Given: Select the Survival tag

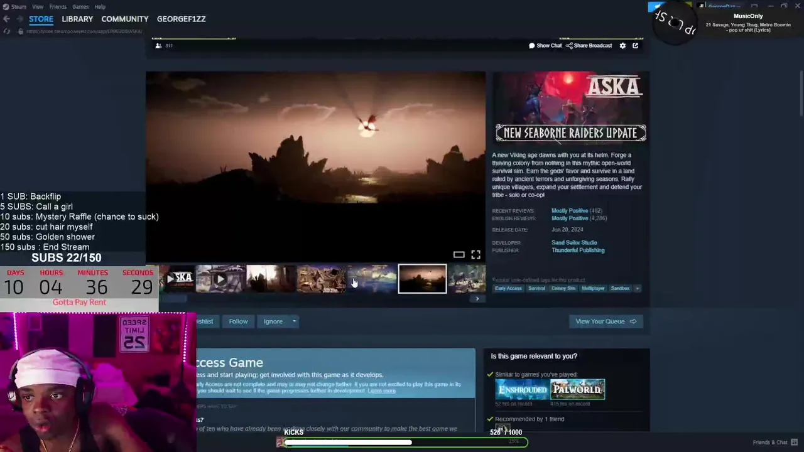Looking at the screenshot, I should click(x=536, y=288).
